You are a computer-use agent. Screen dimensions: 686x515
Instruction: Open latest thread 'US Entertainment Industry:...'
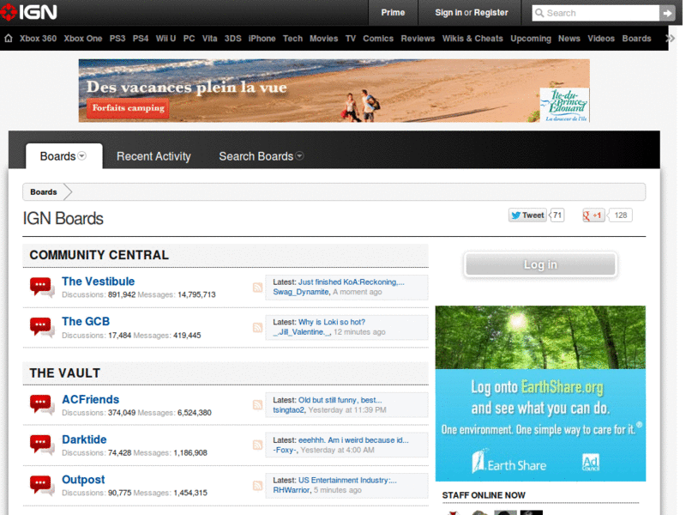pyautogui.click(x=347, y=481)
